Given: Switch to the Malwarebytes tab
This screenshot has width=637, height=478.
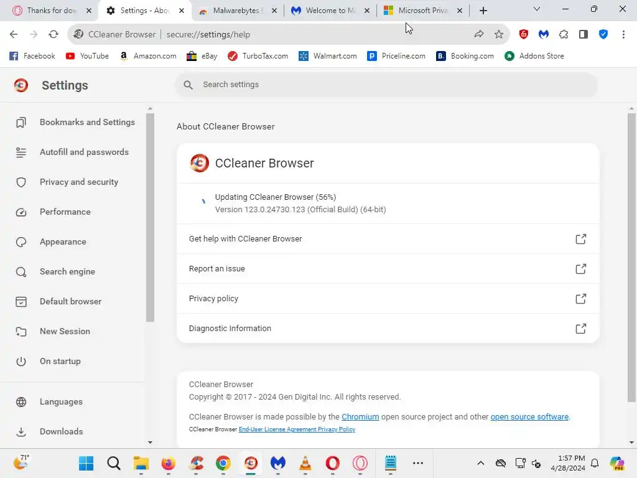Looking at the screenshot, I should [237, 11].
